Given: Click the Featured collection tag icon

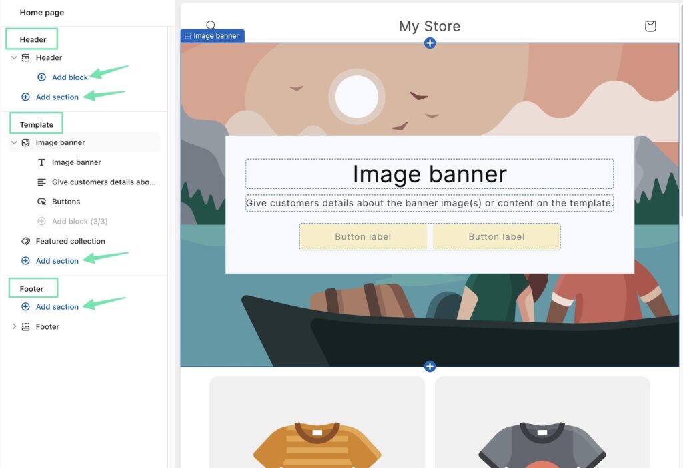Looking at the screenshot, I should (25, 241).
